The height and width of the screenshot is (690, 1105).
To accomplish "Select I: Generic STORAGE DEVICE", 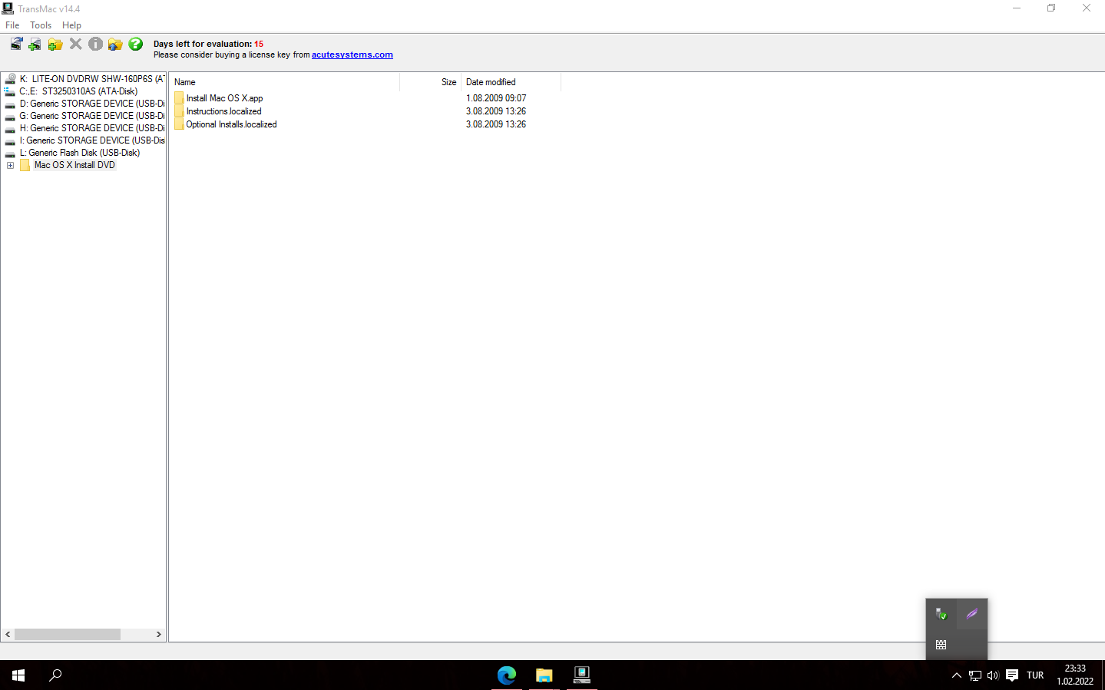I will [92, 140].
